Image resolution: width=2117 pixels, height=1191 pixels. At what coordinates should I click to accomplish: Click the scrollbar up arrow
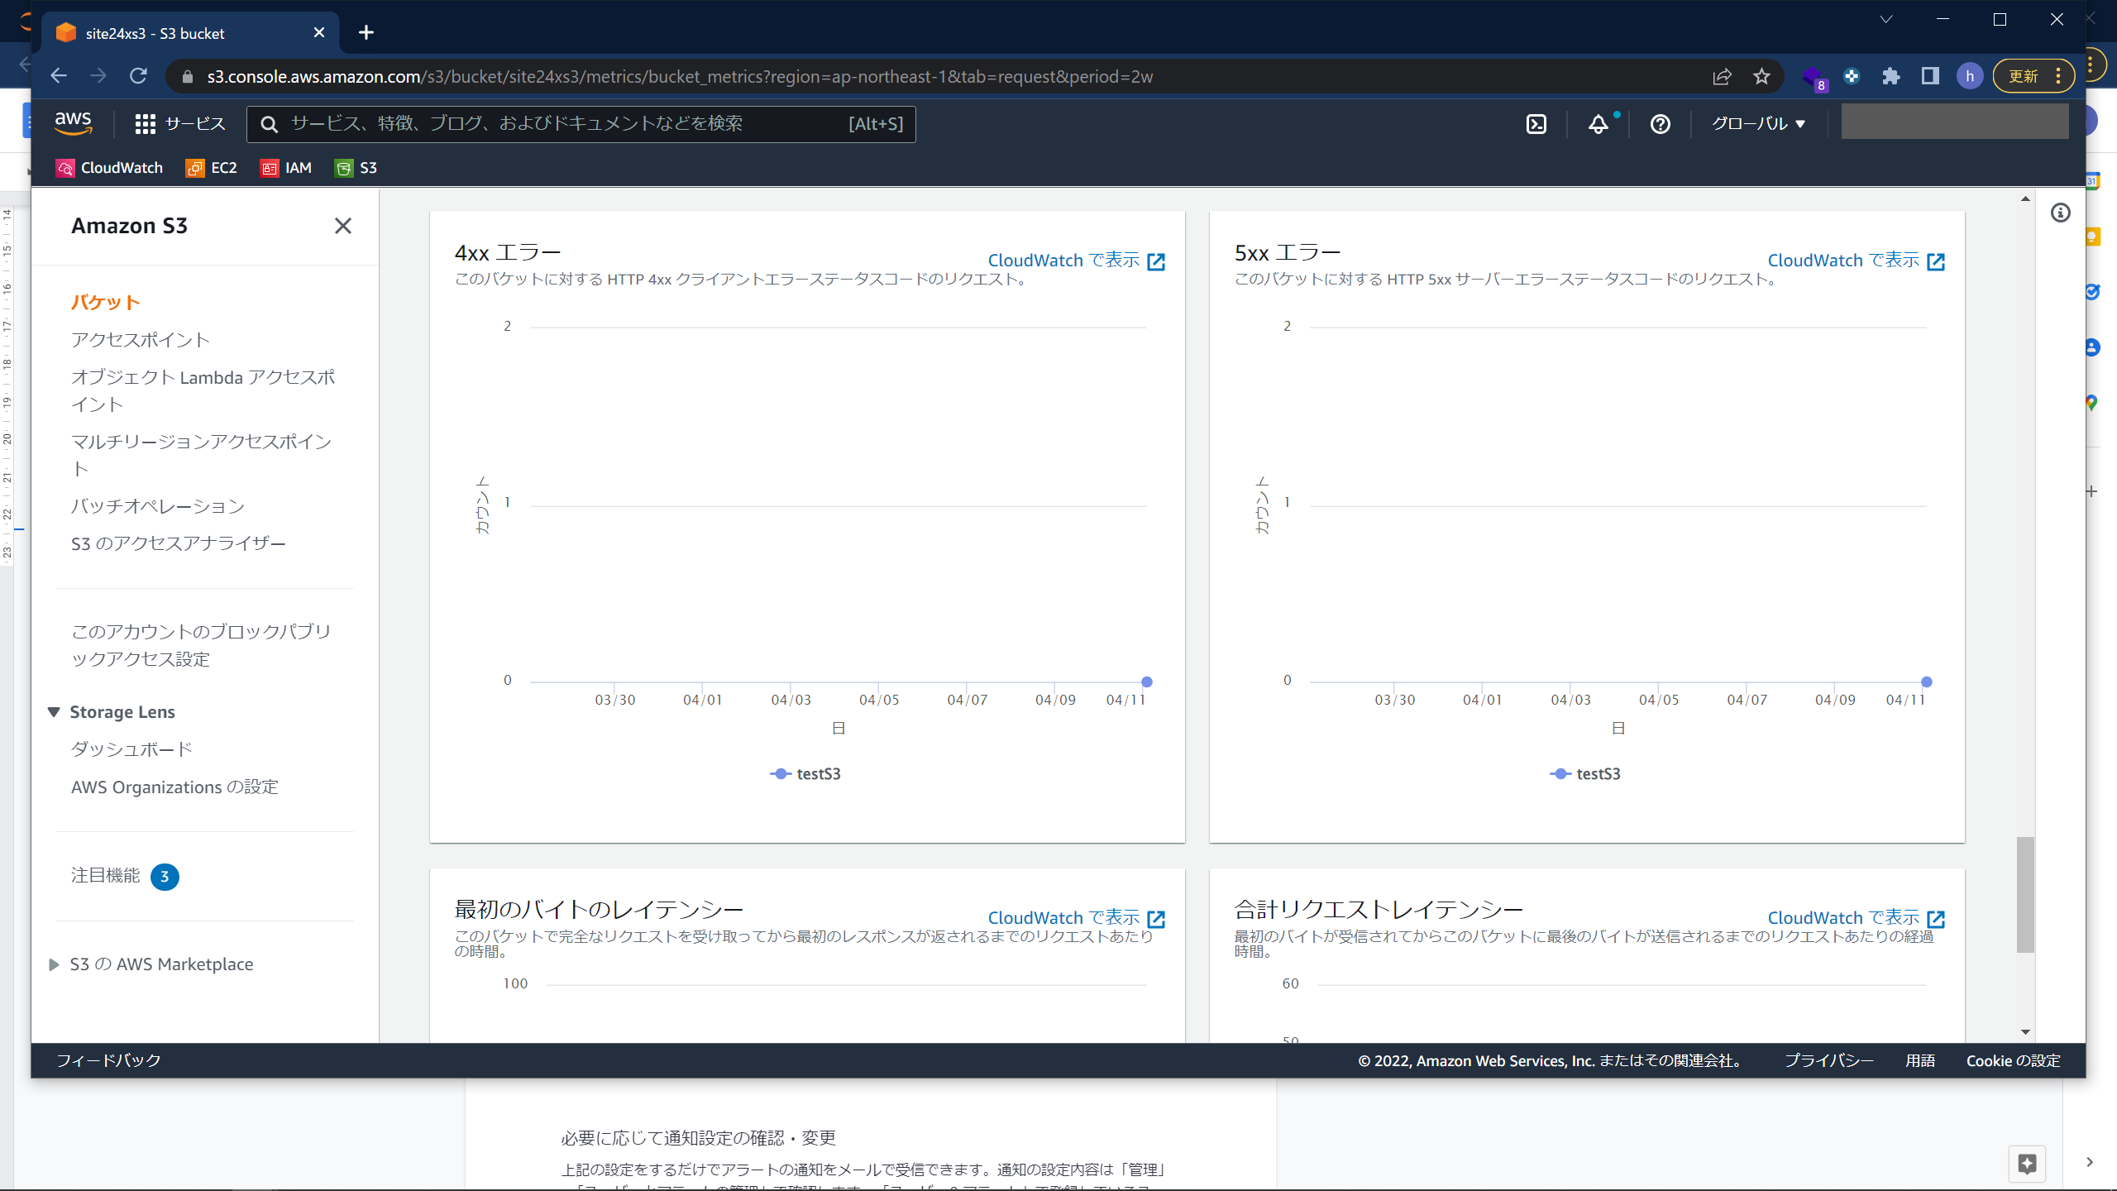coord(2025,198)
